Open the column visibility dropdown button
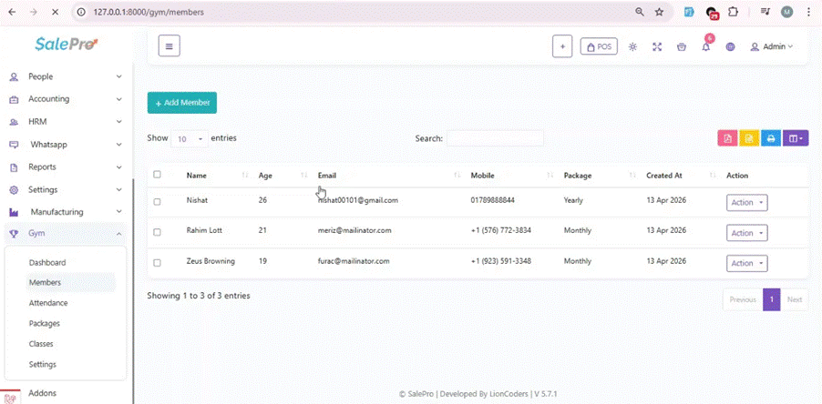The height and width of the screenshot is (404, 822). tap(796, 138)
